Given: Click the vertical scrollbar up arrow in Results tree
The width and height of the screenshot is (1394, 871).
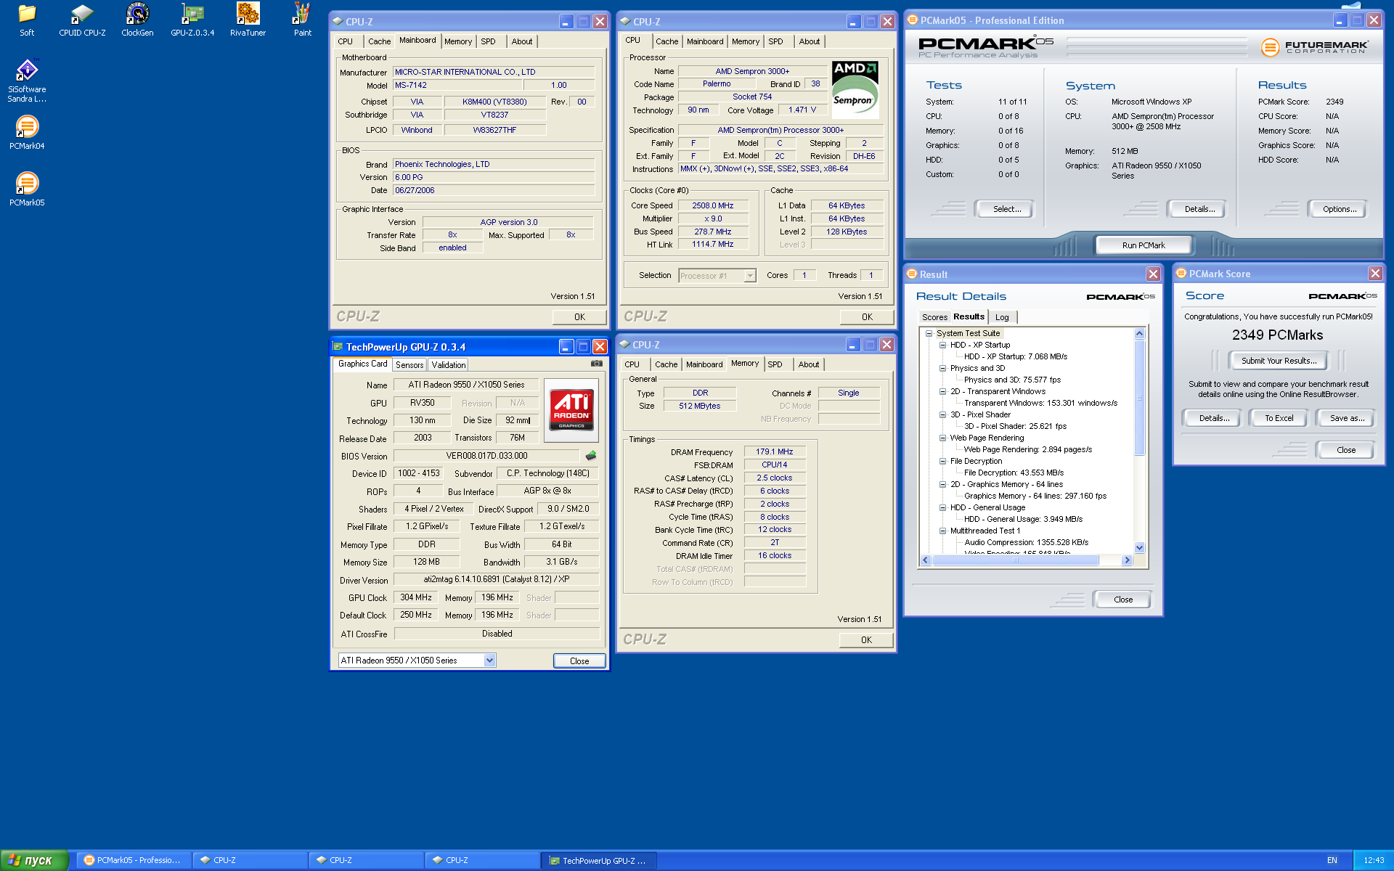Looking at the screenshot, I should (x=1139, y=333).
